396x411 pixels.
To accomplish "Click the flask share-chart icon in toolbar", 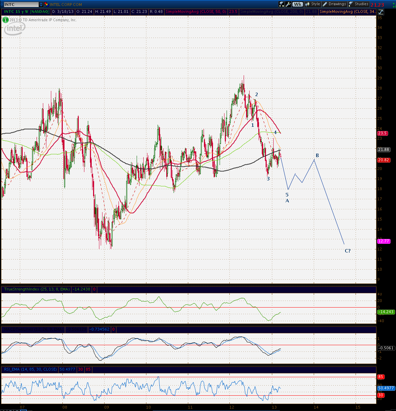I will 281,4.
